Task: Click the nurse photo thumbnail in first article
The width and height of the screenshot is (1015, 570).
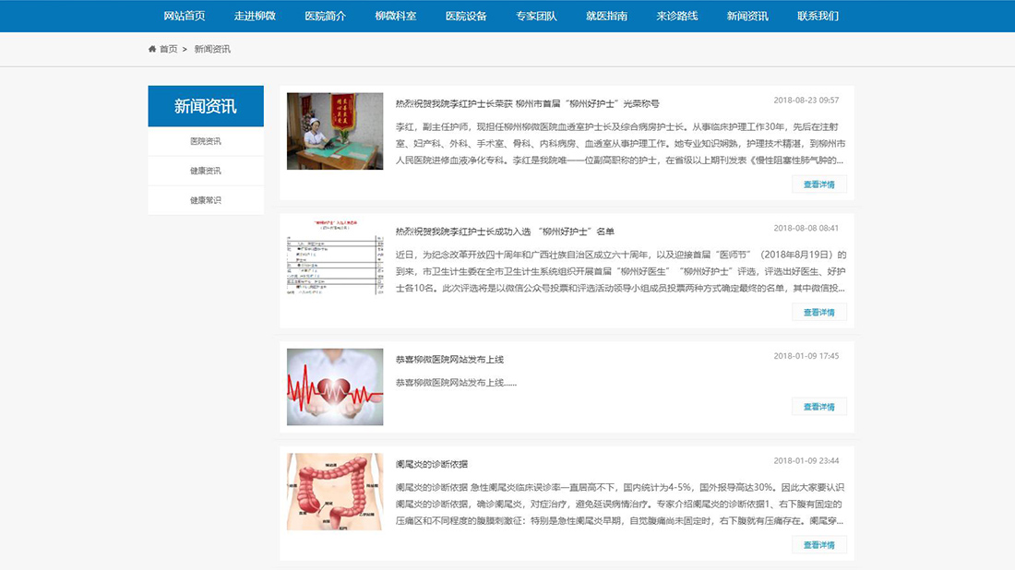Action: [334, 130]
